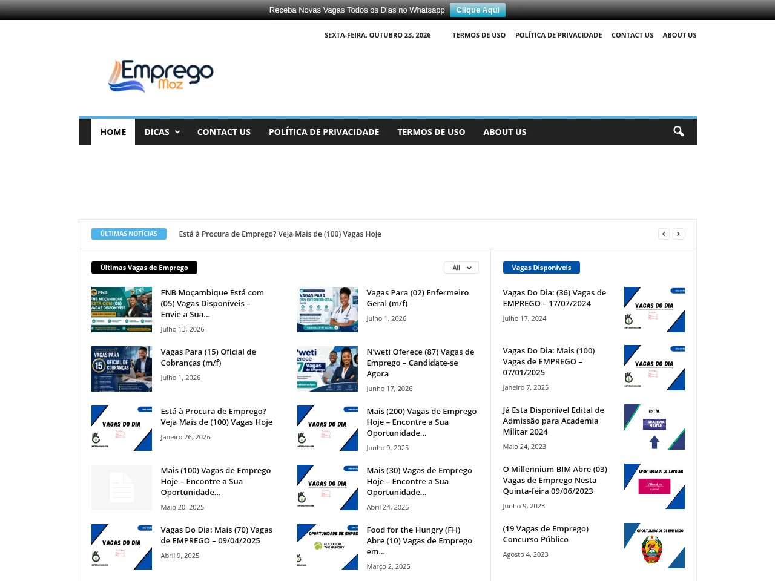Read Food for the Hungry (FH) article
775x581 pixels.
419,540
